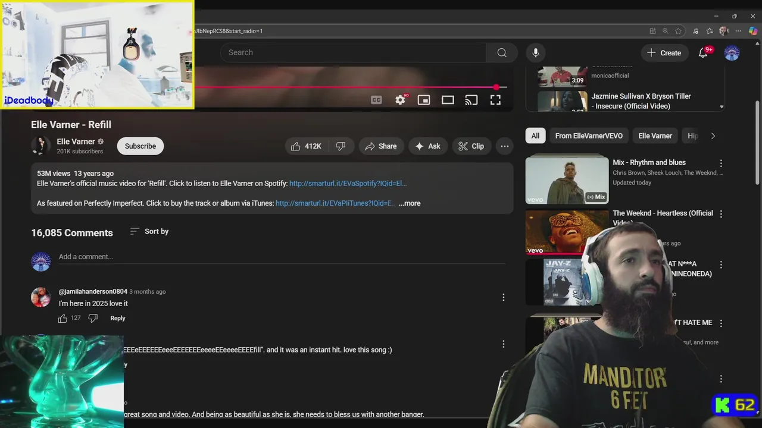Select the All filter chip
The width and height of the screenshot is (762, 428).
point(535,136)
